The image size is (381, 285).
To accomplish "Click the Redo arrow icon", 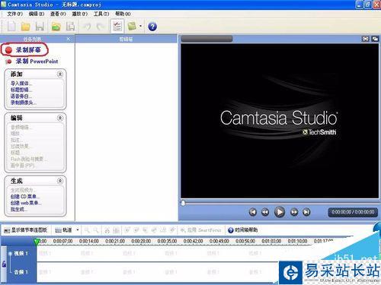I will click(x=101, y=27).
